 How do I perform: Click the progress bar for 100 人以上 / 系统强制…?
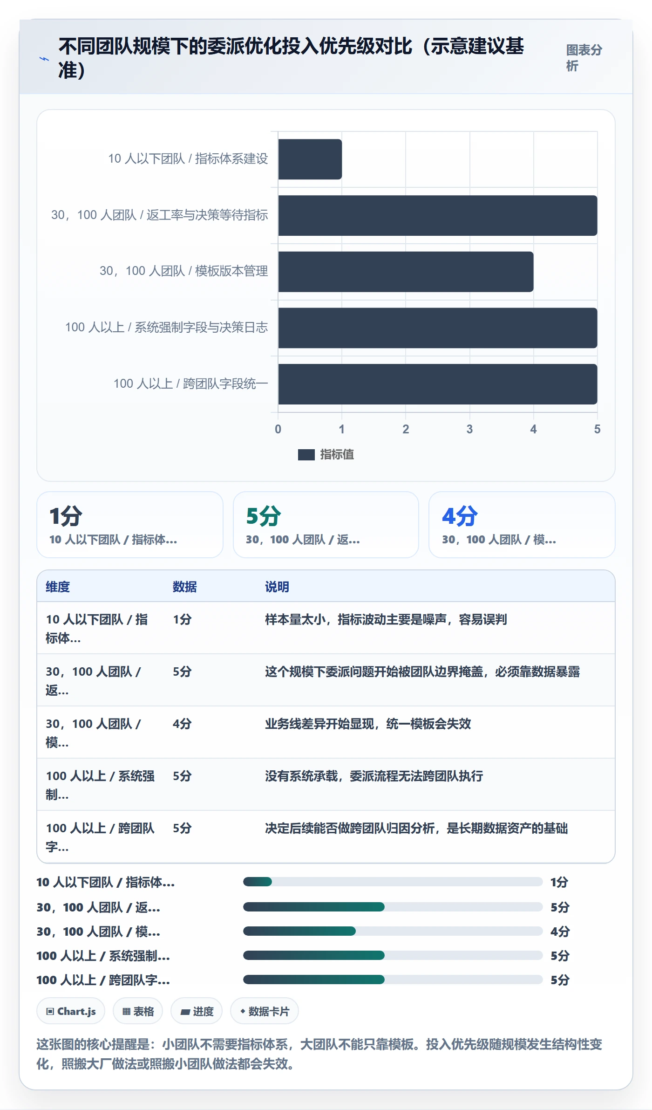coord(393,955)
